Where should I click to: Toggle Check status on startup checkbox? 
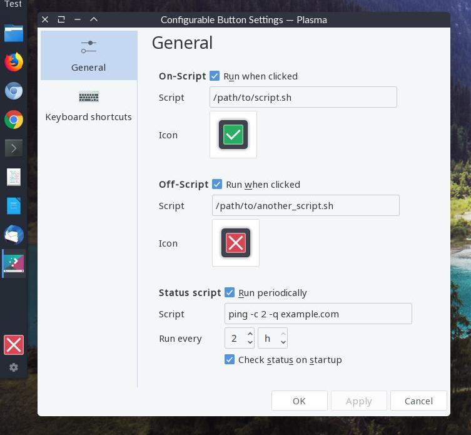click(230, 359)
